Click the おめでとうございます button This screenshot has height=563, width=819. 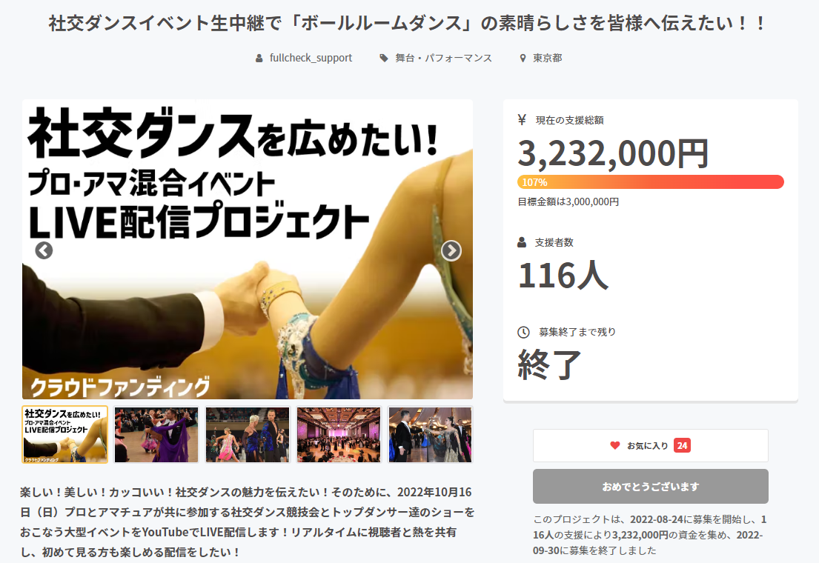650,486
